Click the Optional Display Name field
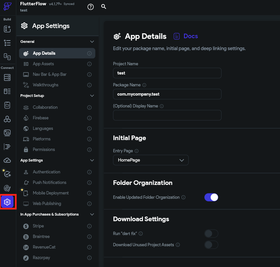Viewport: 280px width, 267px height. 167,115
